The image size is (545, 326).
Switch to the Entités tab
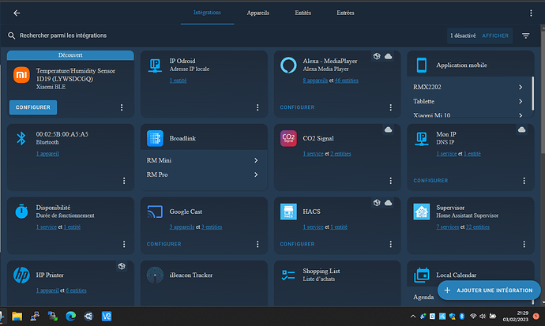click(303, 13)
